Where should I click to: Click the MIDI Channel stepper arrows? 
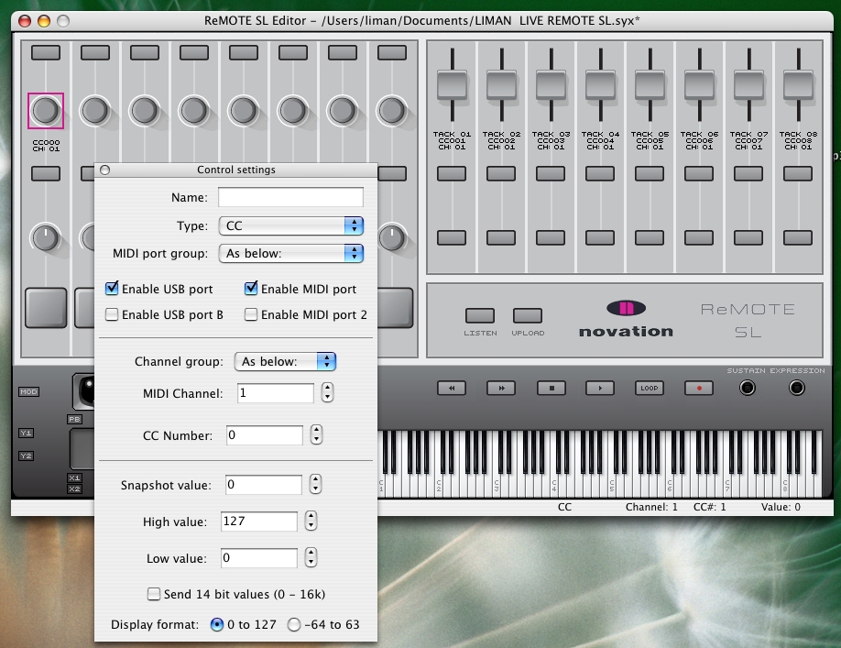(327, 392)
